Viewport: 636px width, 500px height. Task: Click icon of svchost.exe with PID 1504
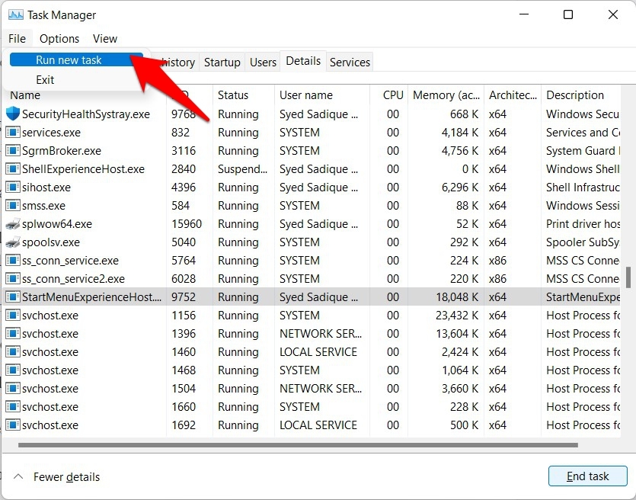(13, 389)
